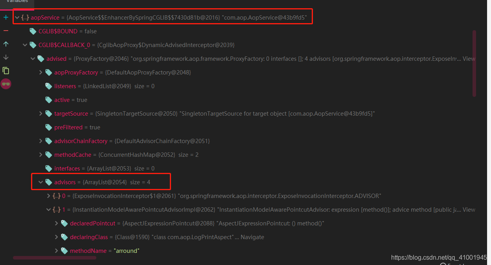Click the horizontal scrollbar thumb
Viewport: 491px width, 265px height.
pos(55,258)
